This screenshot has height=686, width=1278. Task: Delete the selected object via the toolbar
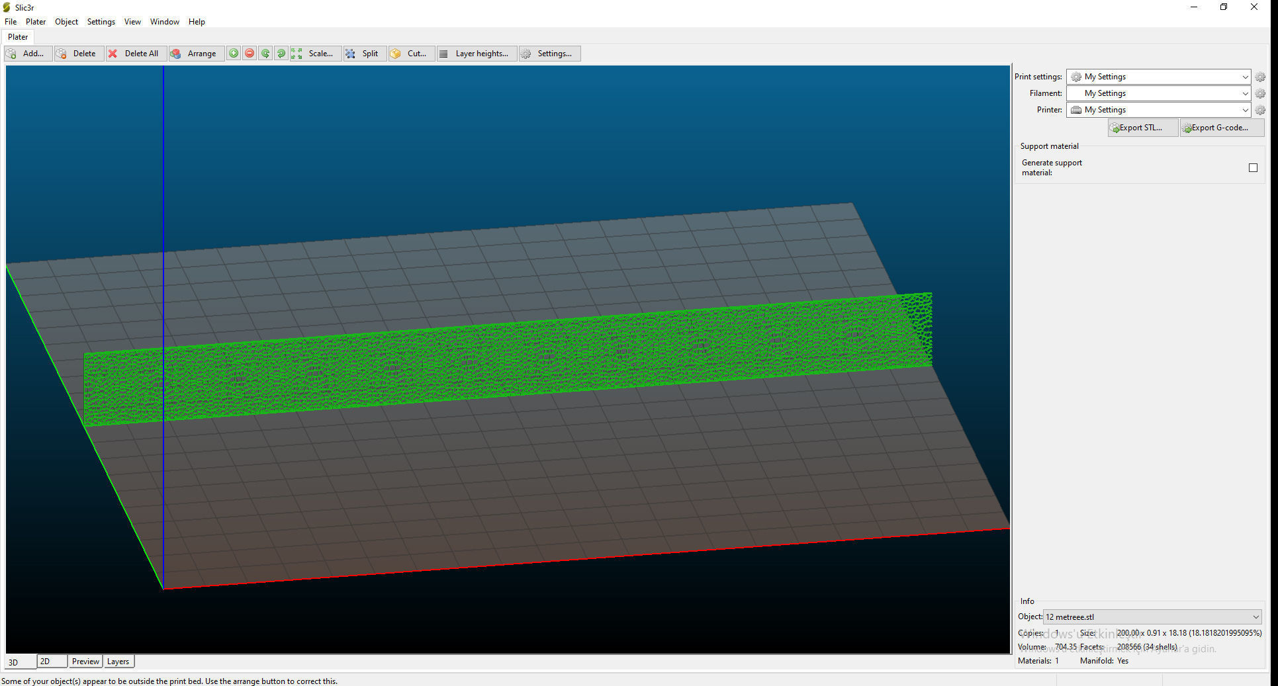[x=79, y=54]
